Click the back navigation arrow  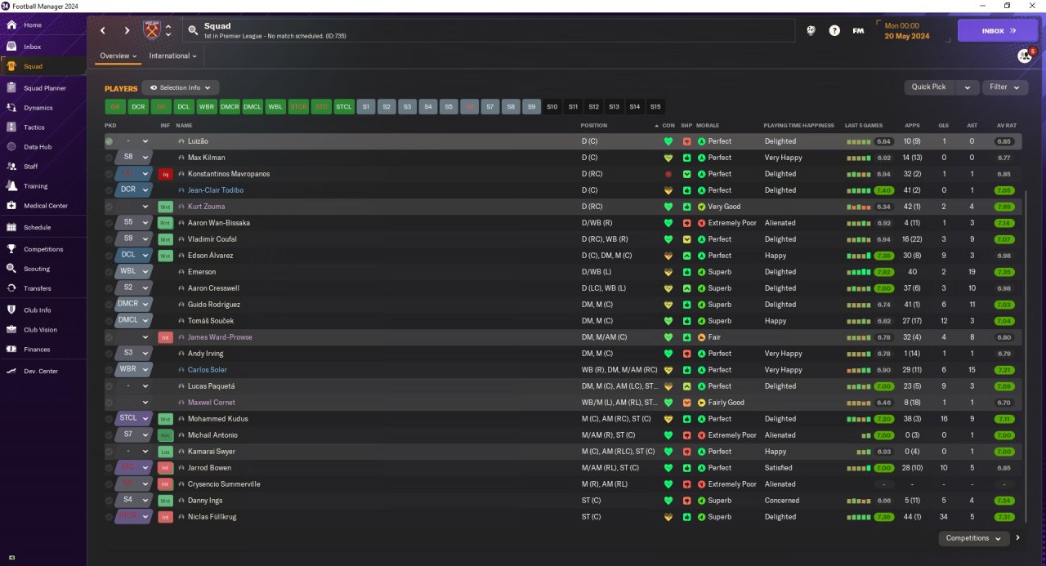tap(103, 31)
